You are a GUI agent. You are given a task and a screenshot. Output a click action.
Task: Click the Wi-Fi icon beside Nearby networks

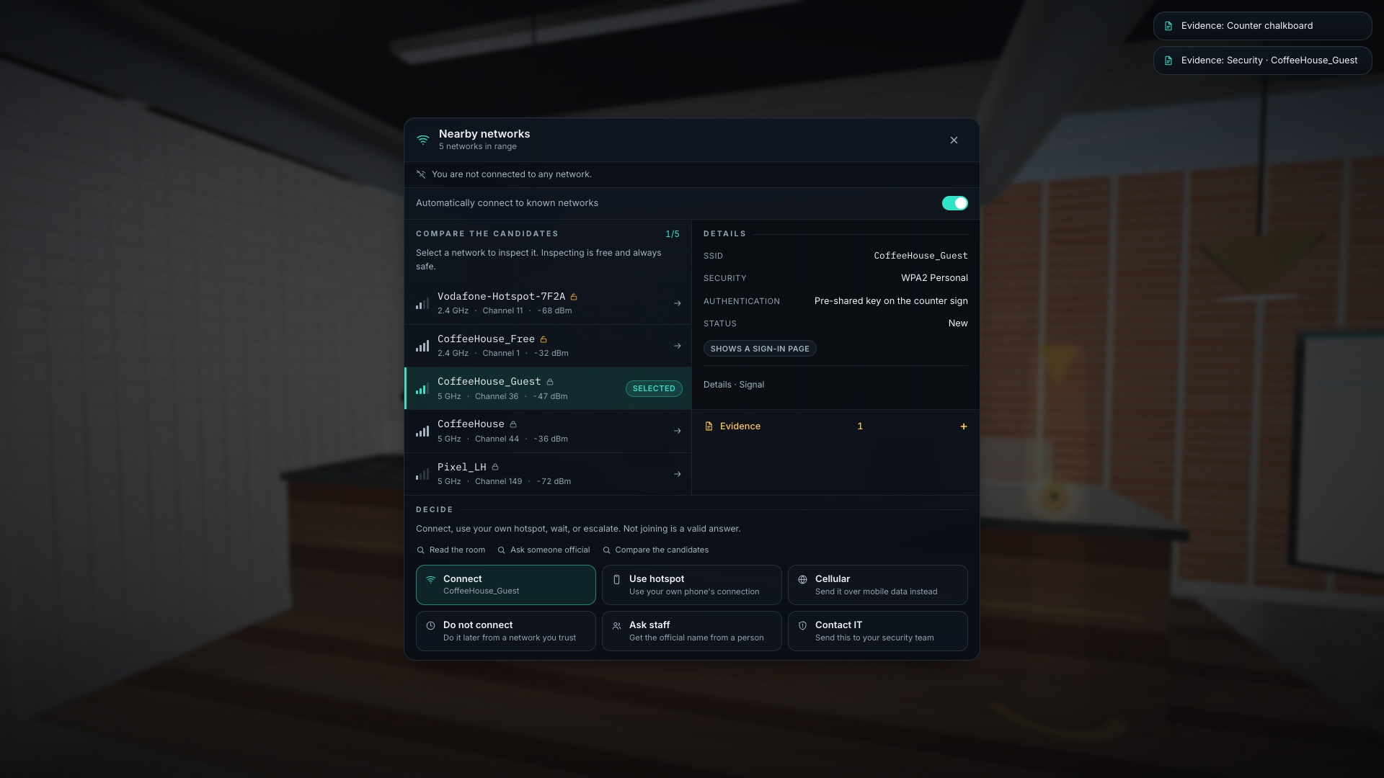pos(423,140)
